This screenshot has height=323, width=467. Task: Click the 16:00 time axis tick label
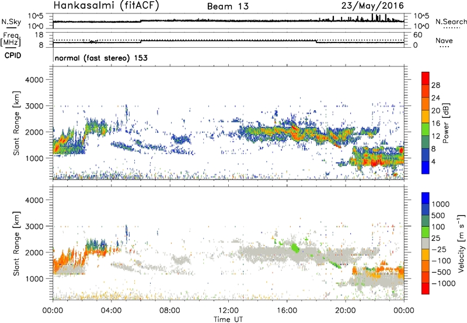287,311
